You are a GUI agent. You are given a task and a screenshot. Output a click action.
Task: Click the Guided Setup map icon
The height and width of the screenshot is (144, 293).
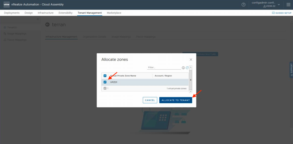pos(273,13)
